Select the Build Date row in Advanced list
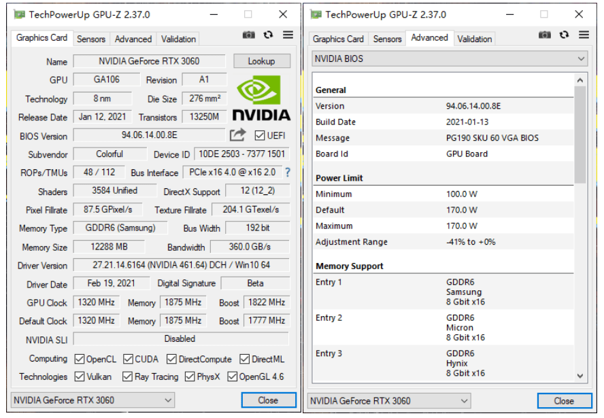The height and width of the screenshot is (418, 604). click(x=443, y=122)
